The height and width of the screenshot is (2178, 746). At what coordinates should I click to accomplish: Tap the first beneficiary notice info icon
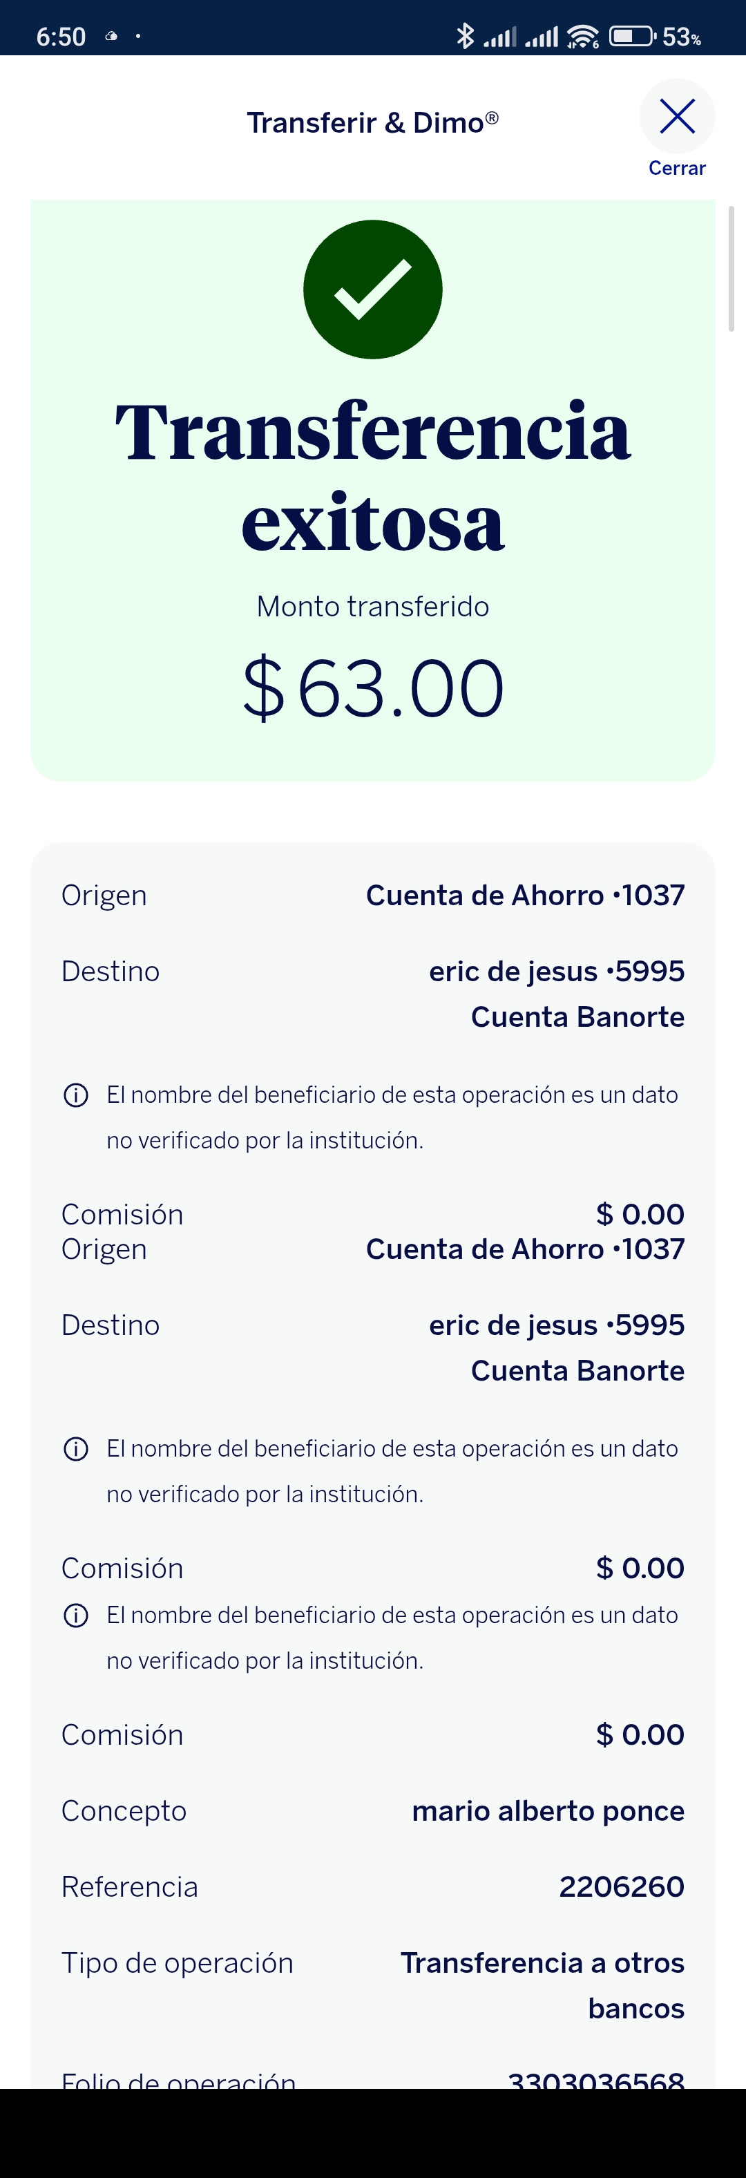click(x=76, y=1096)
